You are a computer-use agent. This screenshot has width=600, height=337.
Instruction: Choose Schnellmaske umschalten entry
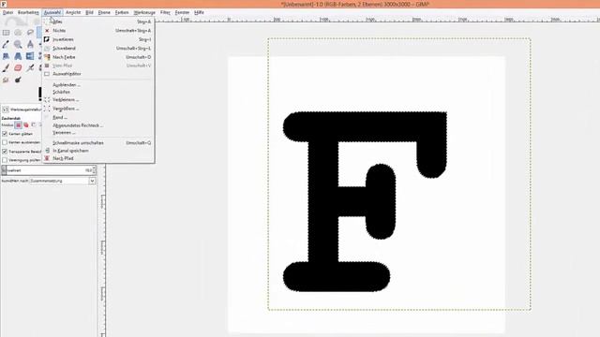97,143
